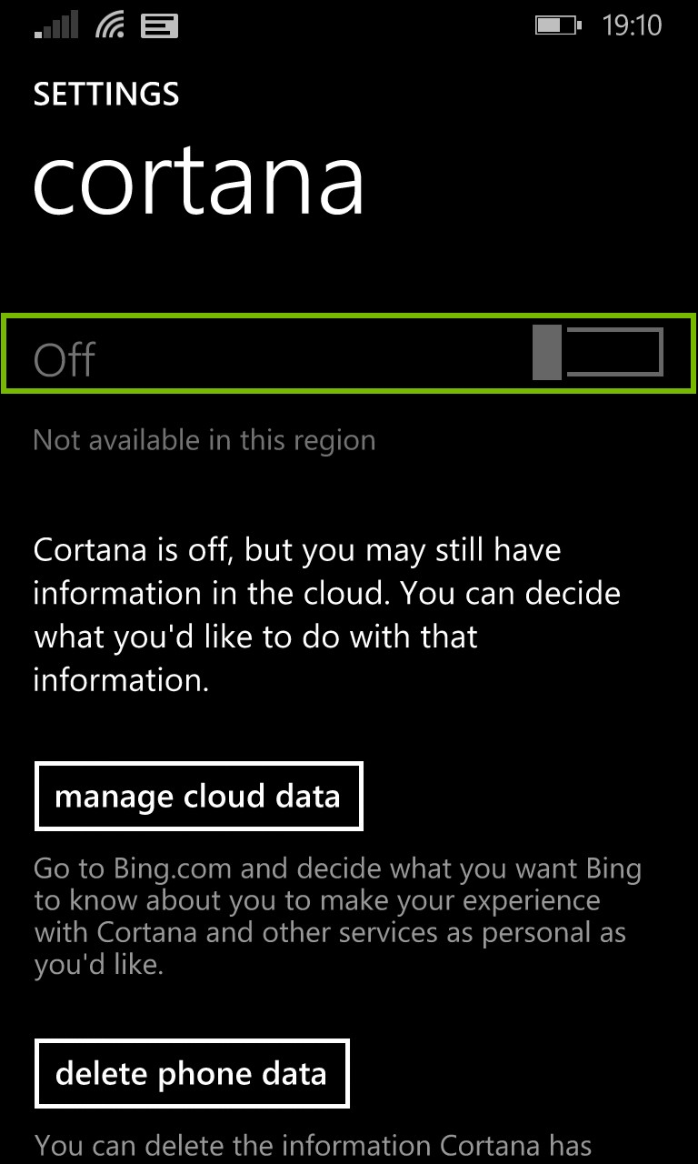The height and width of the screenshot is (1164, 698).
Task: Select the Wi-Fi arc symbol
Action: click(x=112, y=25)
